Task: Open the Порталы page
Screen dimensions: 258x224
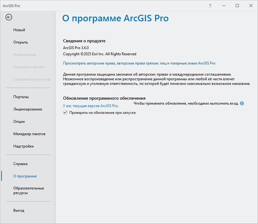Action: (x=21, y=97)
